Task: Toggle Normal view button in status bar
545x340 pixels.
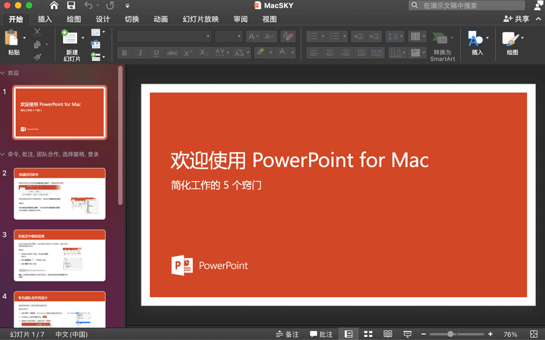Action: pos(349,334)
